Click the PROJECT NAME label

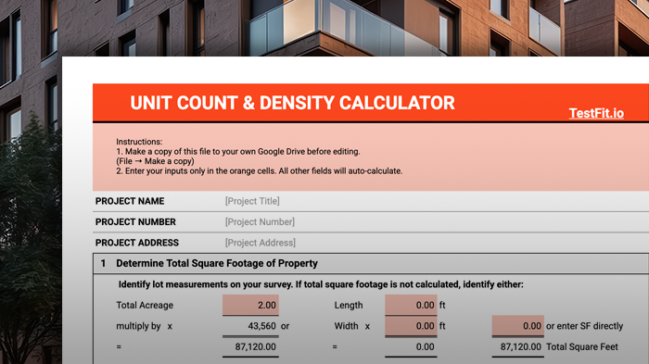click(x=130, y=201)
